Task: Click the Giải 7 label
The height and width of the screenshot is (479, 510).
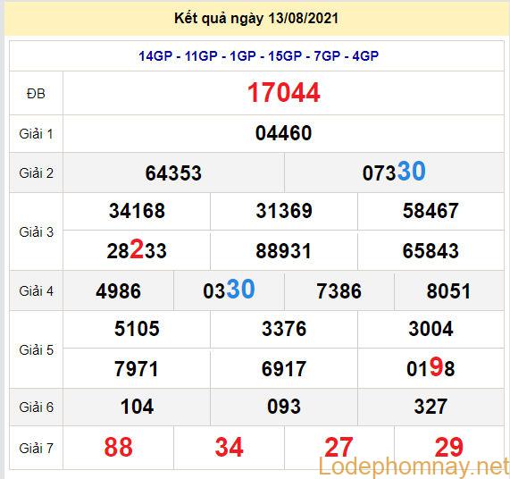Action: coord(36,449)
